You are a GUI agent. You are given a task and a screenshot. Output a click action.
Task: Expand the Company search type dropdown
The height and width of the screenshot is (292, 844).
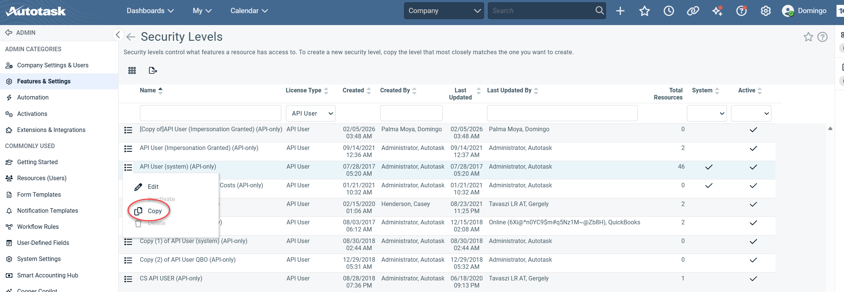point(444,11)
